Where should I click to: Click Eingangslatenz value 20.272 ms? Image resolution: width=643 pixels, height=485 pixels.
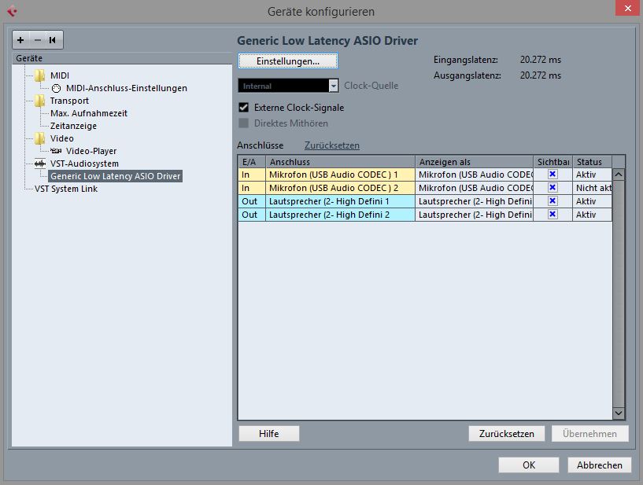coord(541,60)
